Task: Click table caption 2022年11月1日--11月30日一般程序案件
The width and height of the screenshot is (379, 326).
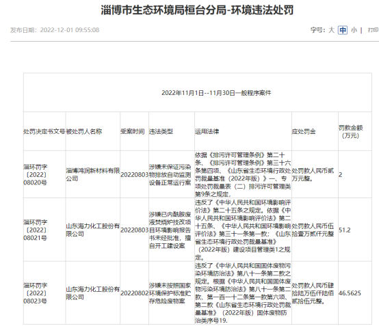Action: click(x=216, y=93)
